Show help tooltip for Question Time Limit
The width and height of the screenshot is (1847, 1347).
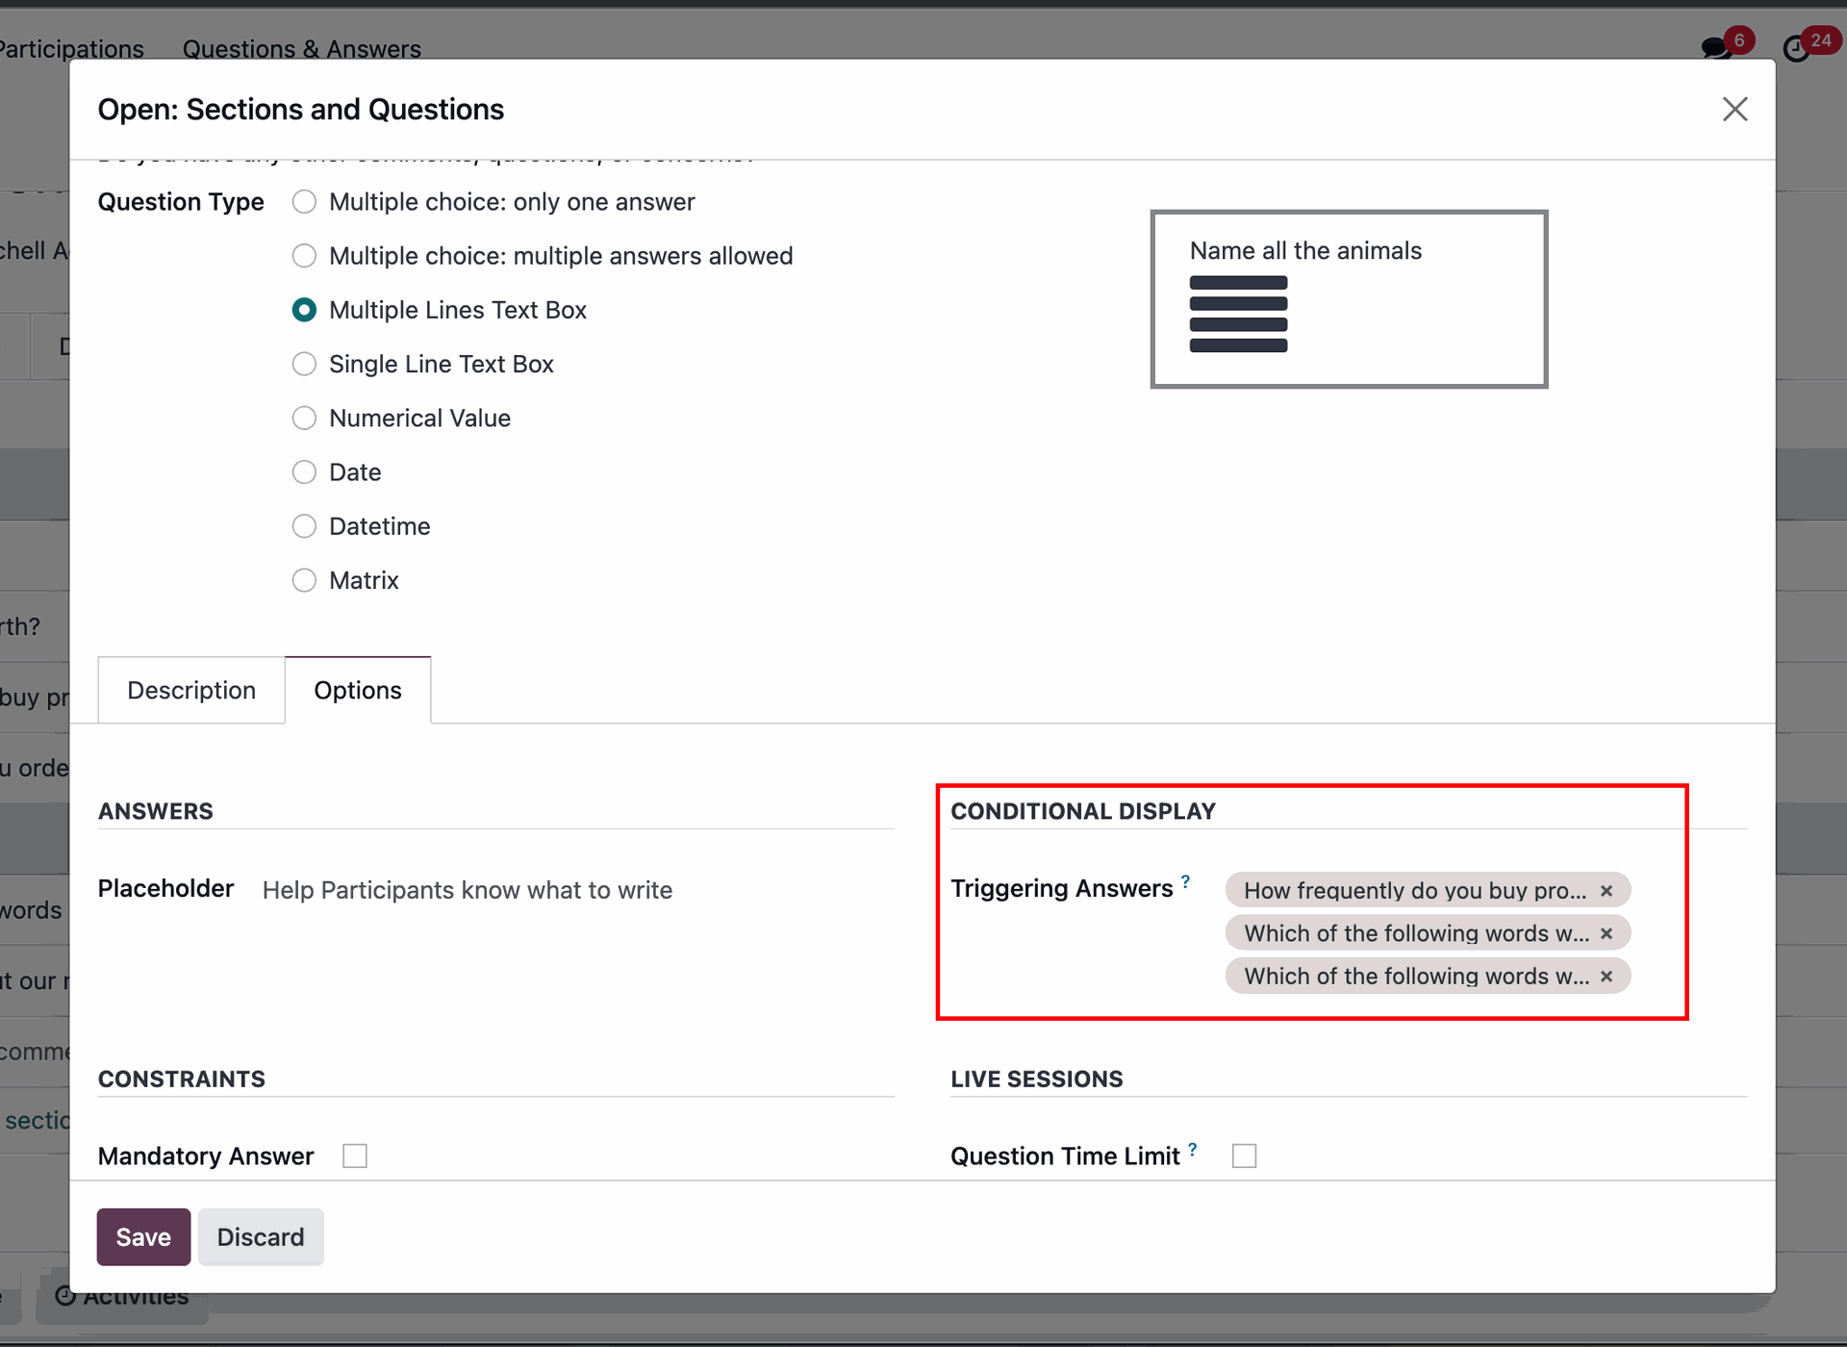click(1193, 1149)
